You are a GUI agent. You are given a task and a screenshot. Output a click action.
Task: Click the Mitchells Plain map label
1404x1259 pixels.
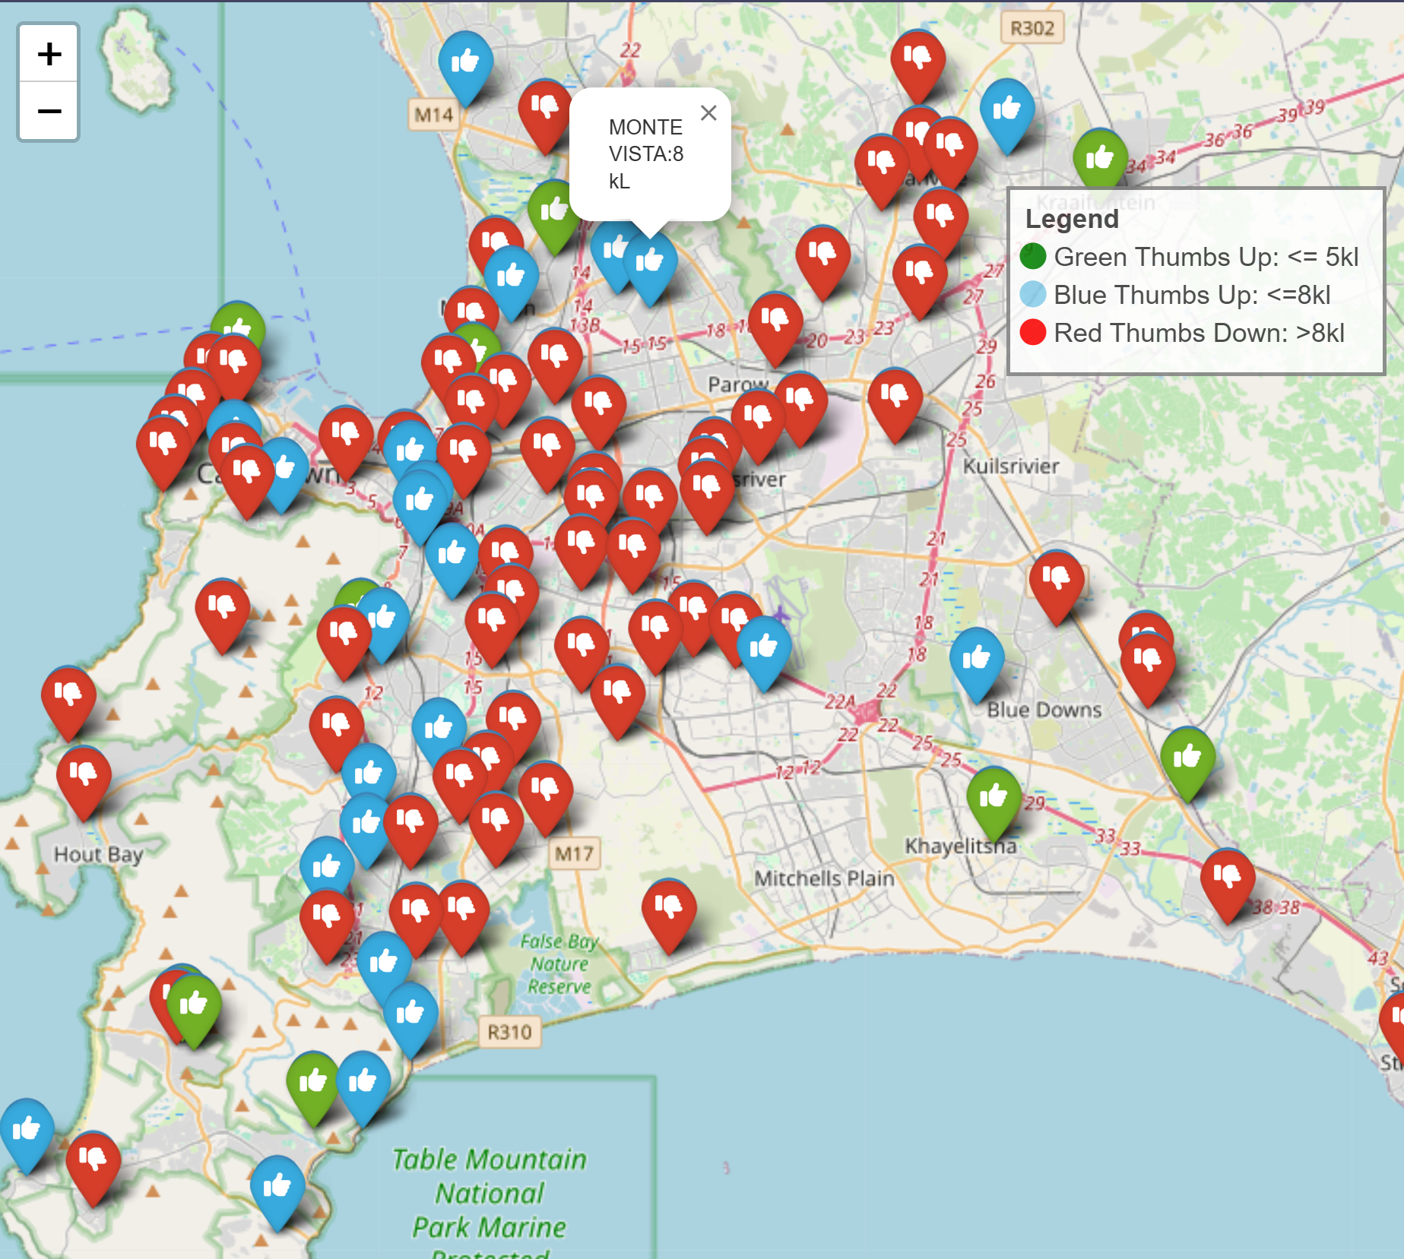coord(824,878)
